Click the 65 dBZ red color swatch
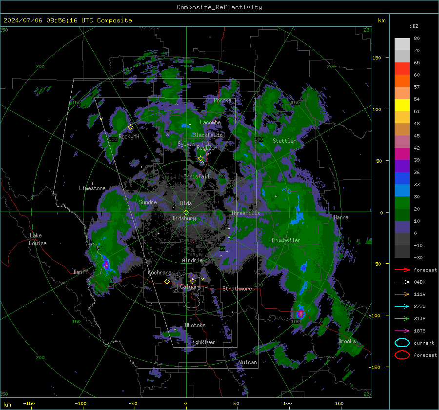This screenshot has height=410, width=439. 402,69
